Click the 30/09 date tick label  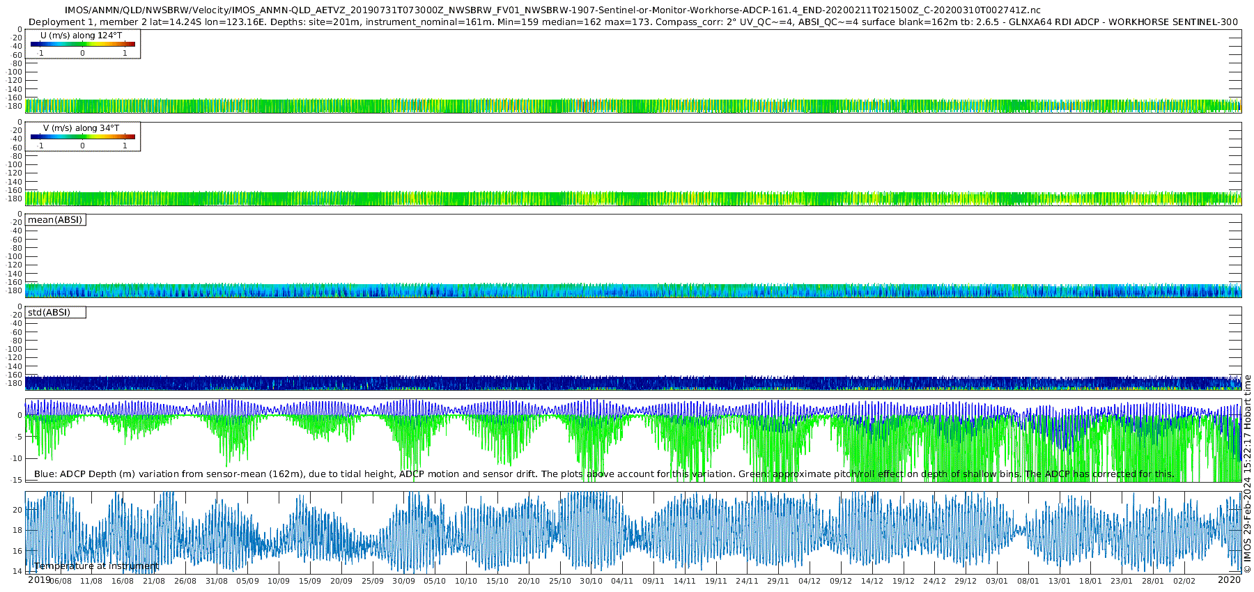404,581
